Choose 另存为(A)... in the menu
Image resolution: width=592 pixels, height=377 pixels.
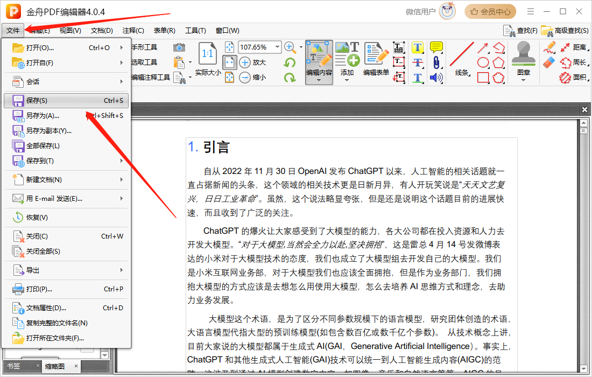66,116
